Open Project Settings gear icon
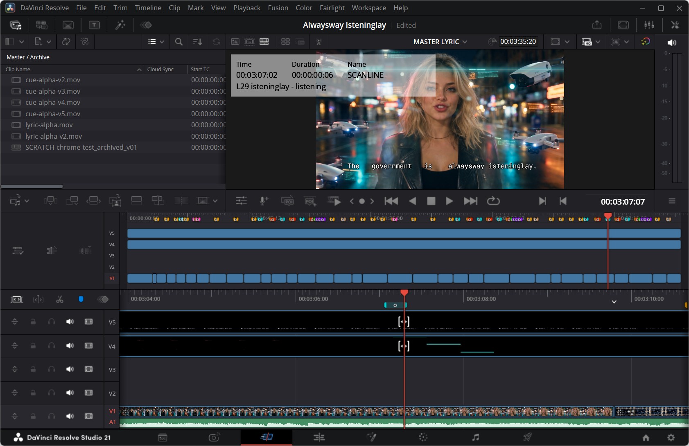Viewport: 689px width, 446px height. tap(671, 437)
